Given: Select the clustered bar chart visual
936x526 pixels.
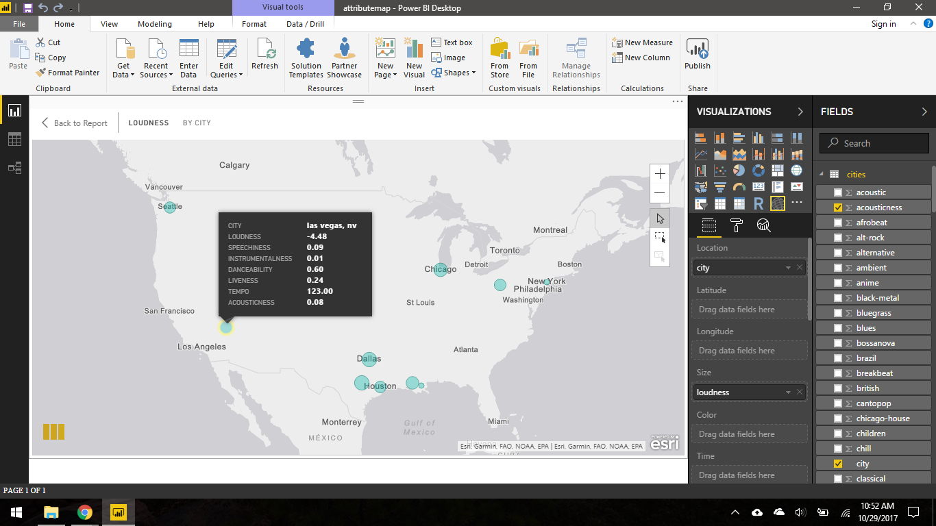Looking at the screenshot, I should click(x=739, y=138).
